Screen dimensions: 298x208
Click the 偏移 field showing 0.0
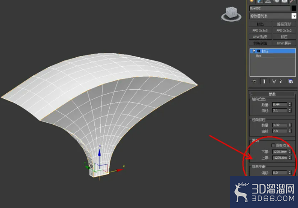(280, 173)
